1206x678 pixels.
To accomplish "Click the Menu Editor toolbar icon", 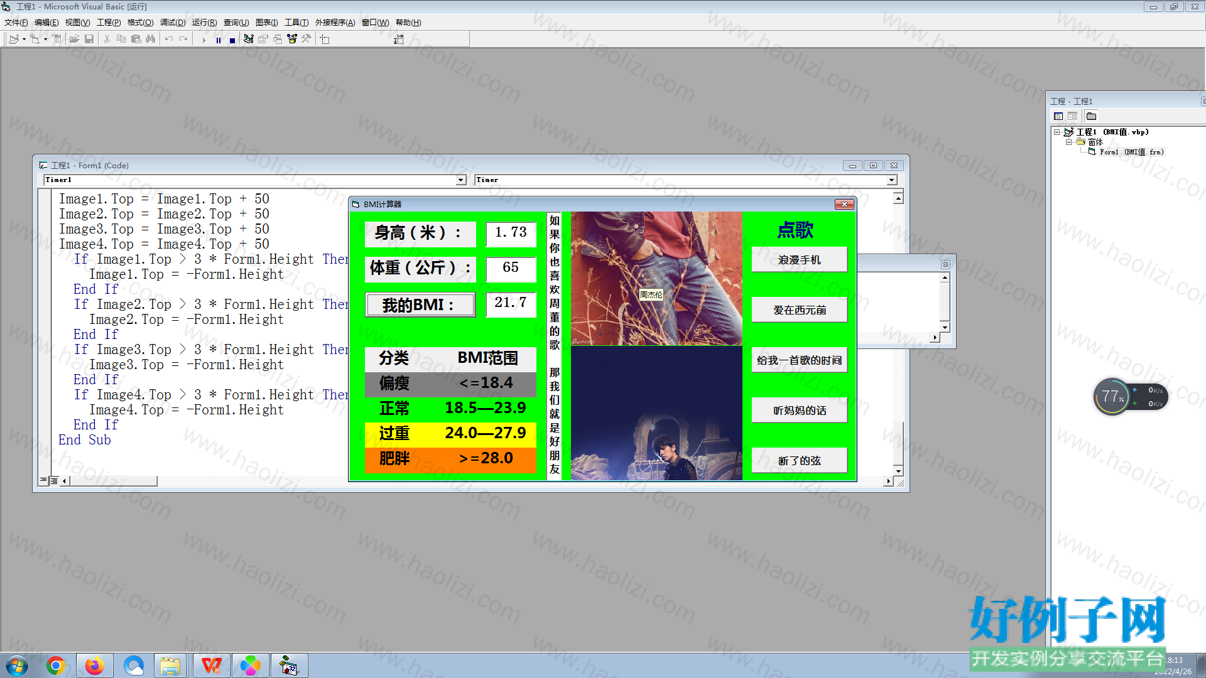I will tap(57, 39).
